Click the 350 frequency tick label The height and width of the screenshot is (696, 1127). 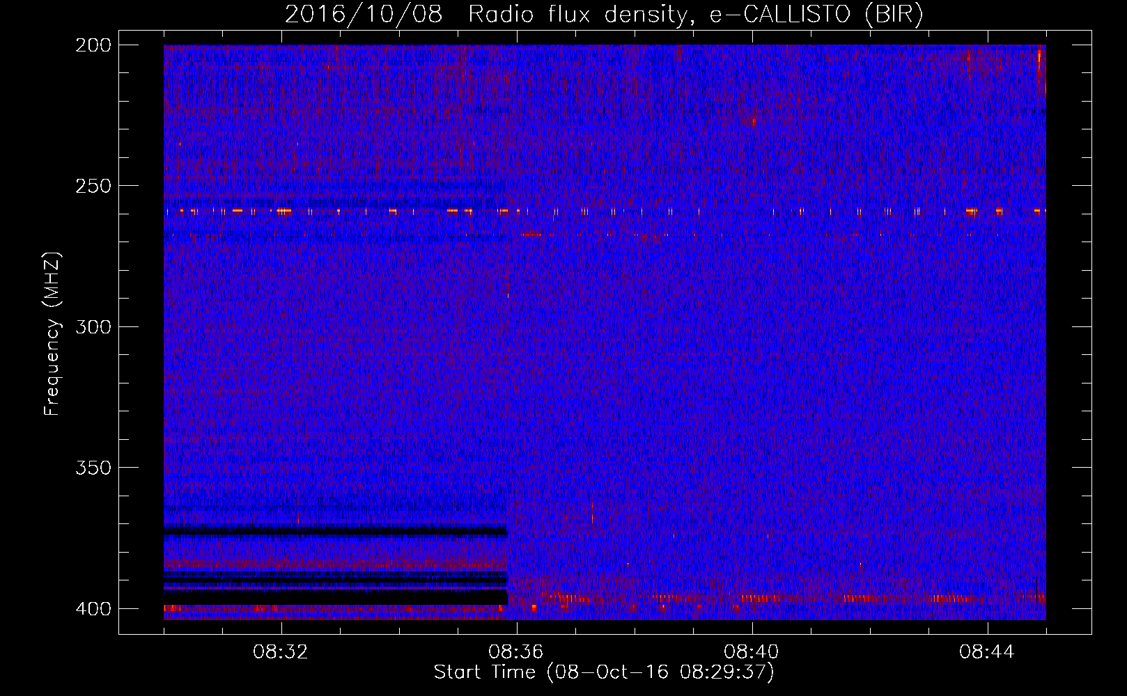tap(93, 467)
